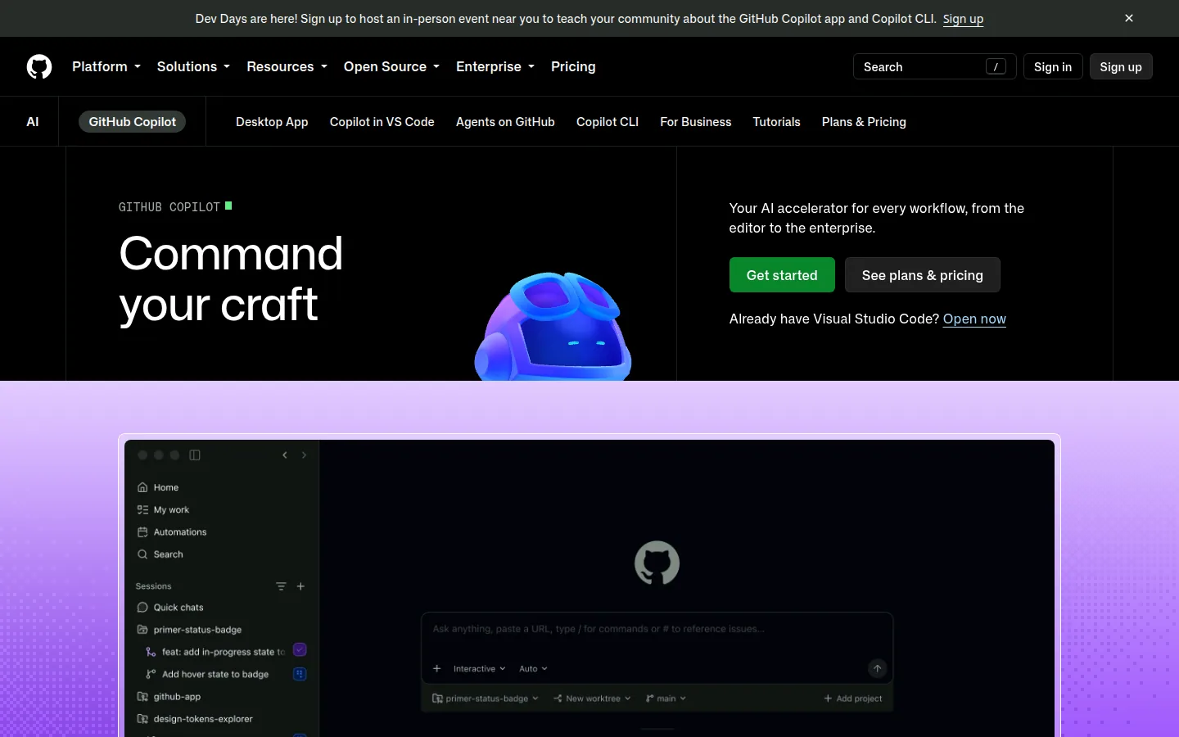The image size is (1179, 737).
Task: Click the blue status badge on Add hover state
Action: (300, 674)
